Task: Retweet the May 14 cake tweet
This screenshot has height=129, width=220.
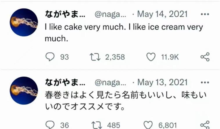Action: pos(95,57)
